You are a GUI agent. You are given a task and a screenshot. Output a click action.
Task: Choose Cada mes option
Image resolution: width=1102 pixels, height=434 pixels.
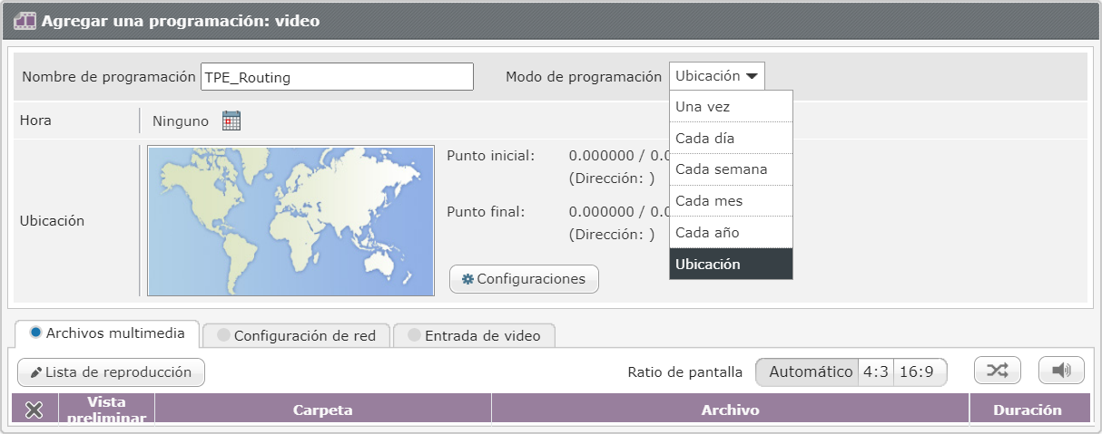(x=731, y=201)
